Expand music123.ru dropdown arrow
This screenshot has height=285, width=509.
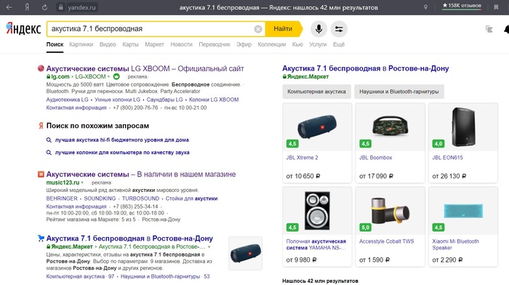coord(82,182)
